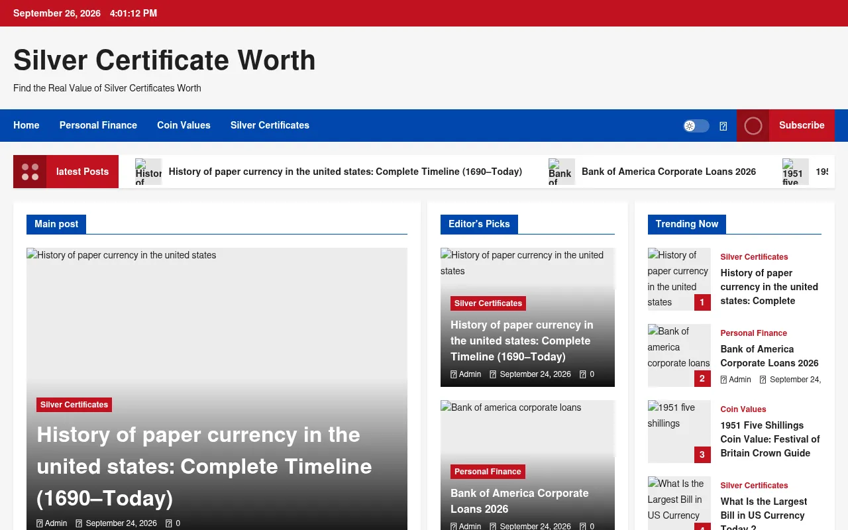Click the calendar icon in the first Editor's Pick

[493, 374]
